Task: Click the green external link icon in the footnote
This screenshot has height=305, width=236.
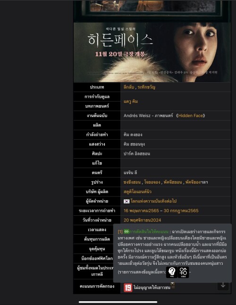Action: point(126,231)
